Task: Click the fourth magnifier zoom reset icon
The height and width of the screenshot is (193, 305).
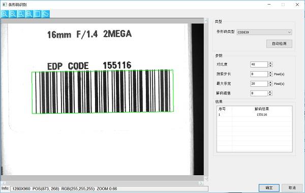Action: coord(29,14)
